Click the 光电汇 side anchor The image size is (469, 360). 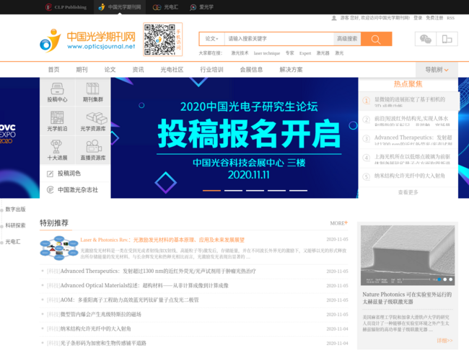(x=13, y=241)
